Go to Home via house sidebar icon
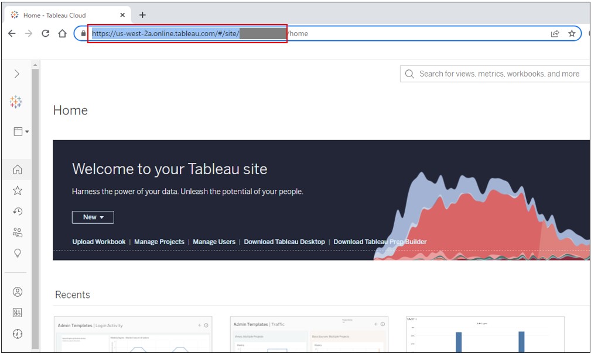Screen dimensions: 591x354 coord(18,169)
